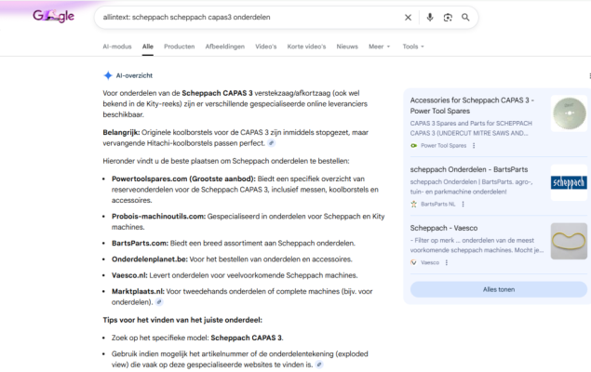Image resolution: width=591 pixels, height=372 pixels.
Task: Open three-dot menu next to Vaesco source
Action: (447, 262)
